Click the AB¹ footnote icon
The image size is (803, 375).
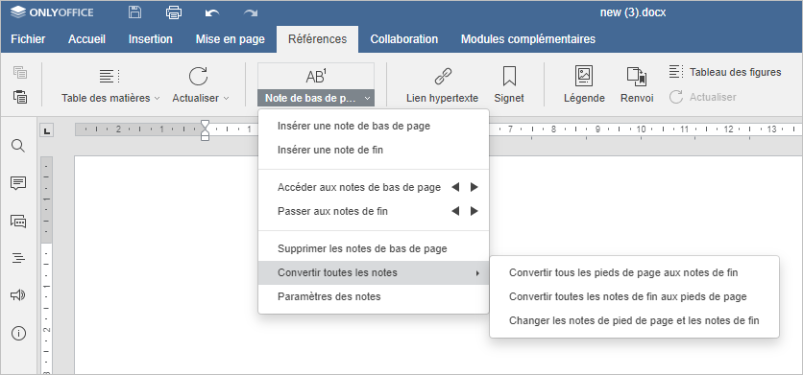316,76
